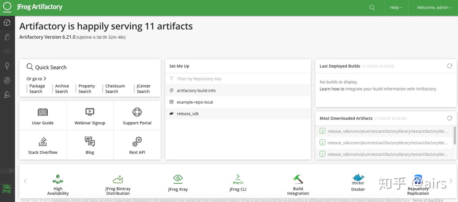Open Artifacts module in the sidebar
458x202 pixels.
[x=7, y=37]
